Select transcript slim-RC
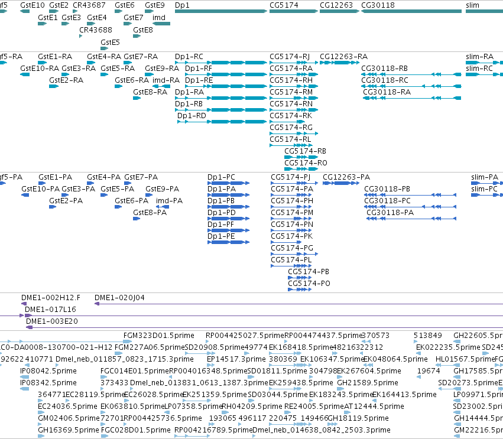This screenshot has height=439, width=503. tap(485, 74)
